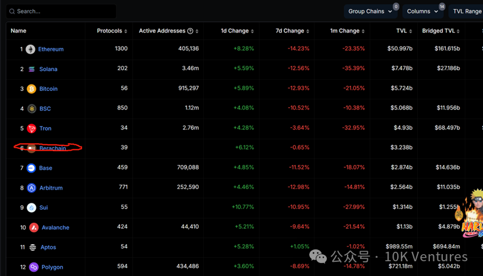Expand the Columns dropdown
This screenshot has height=276, width=483.
[423, 11]
